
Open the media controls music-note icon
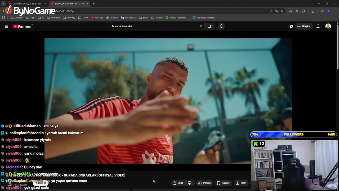tap(322, 11)
